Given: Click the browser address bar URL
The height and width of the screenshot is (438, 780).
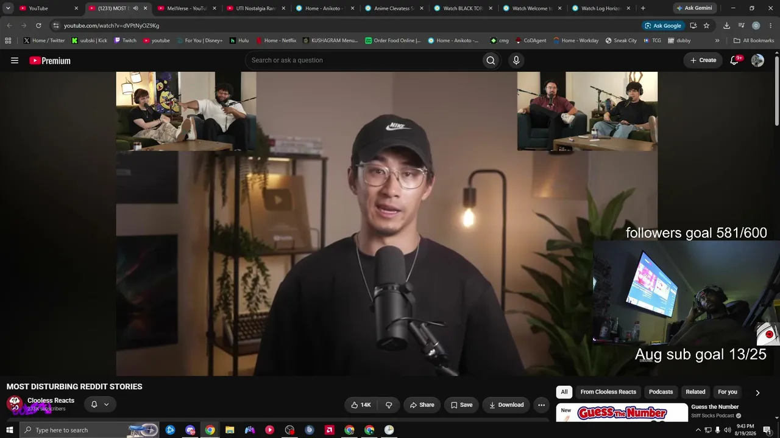Looking at the screenshot, I should coord(112,26).
